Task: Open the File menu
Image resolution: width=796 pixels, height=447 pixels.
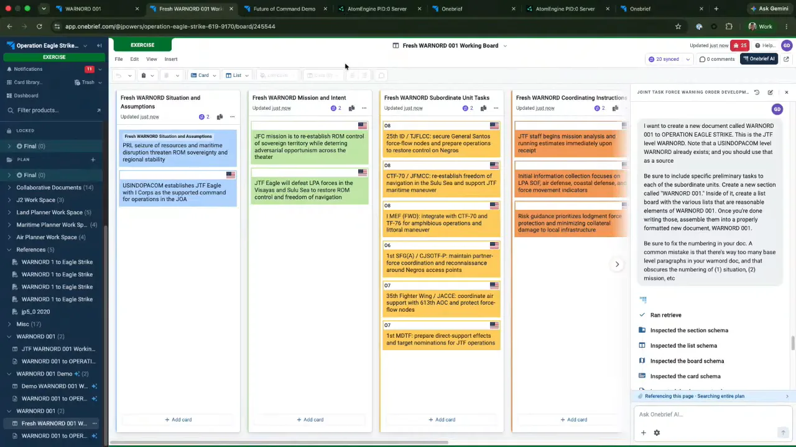Action: click(x=119, y=59)
